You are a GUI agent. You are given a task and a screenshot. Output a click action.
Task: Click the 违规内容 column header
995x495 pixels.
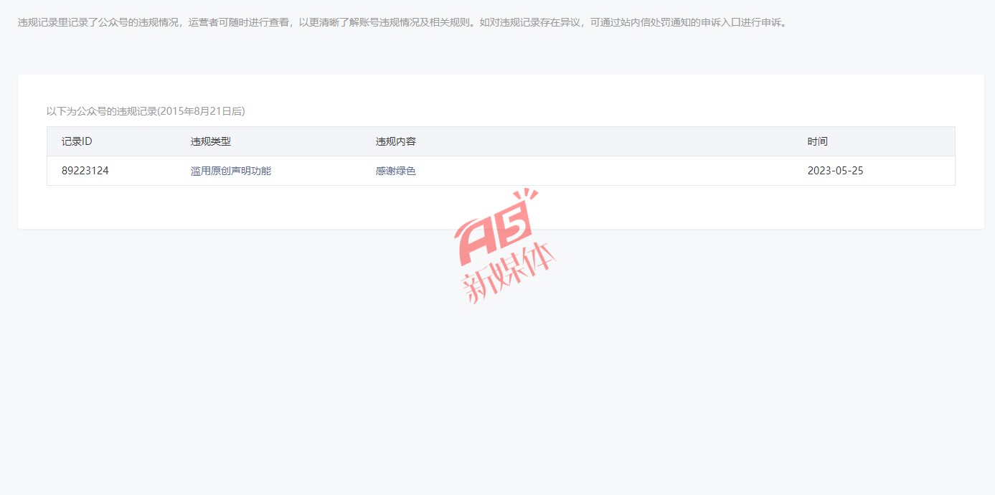click(395, 141)
